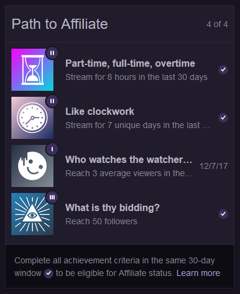Select the Part-time, full-time, overtime title
This screenshot has width=240, height=294.
pos(130,64)
